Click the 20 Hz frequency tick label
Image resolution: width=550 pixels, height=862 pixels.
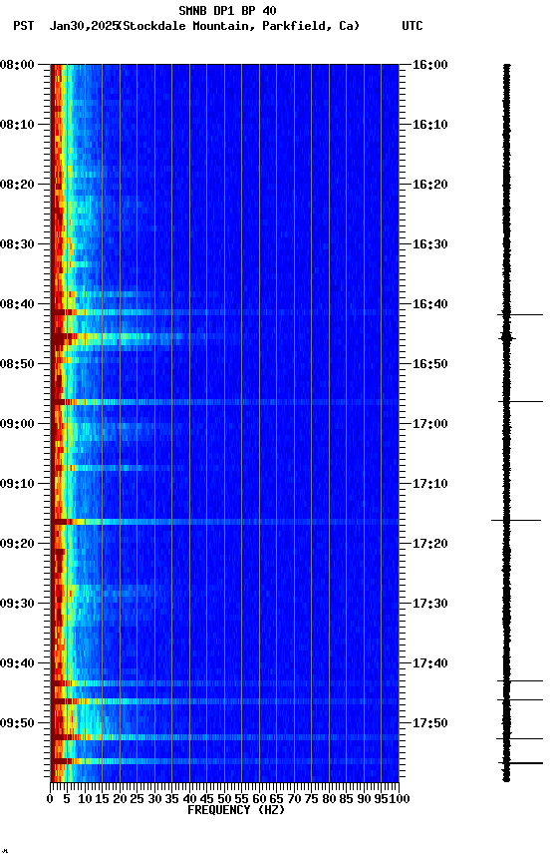tap(120, 799)
